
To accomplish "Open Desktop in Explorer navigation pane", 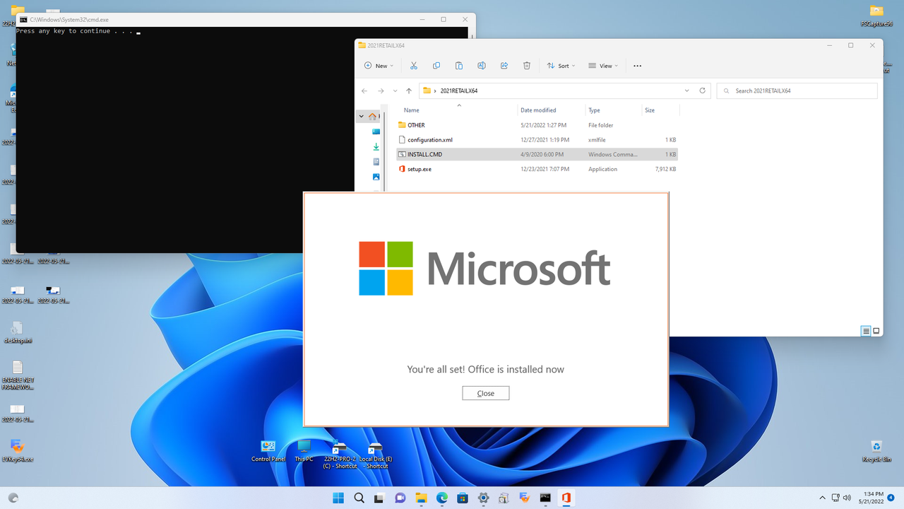I will [376, 131].
